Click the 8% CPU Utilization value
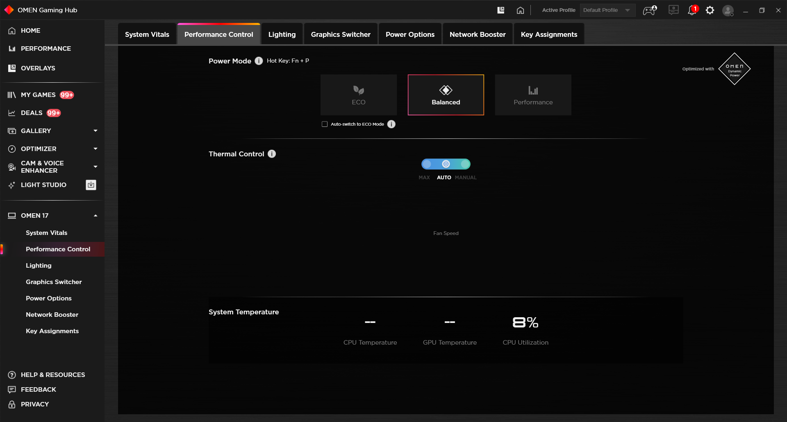This screenshot has height=422, width=787. coord(525,323)
